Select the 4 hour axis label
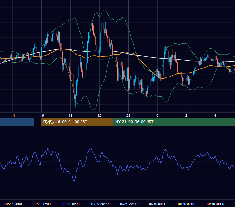This screenshot has height=207, width=235. point(215,116)
